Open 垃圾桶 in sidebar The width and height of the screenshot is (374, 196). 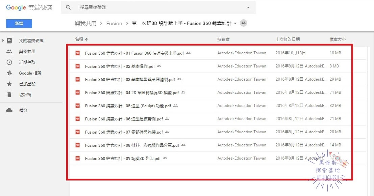click(25, 94)
